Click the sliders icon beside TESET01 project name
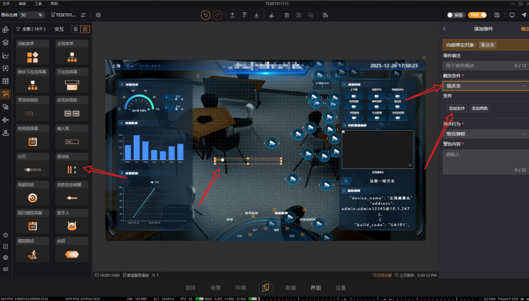The height and width of the screenshot is (301, 529). (x=83, y=15)
